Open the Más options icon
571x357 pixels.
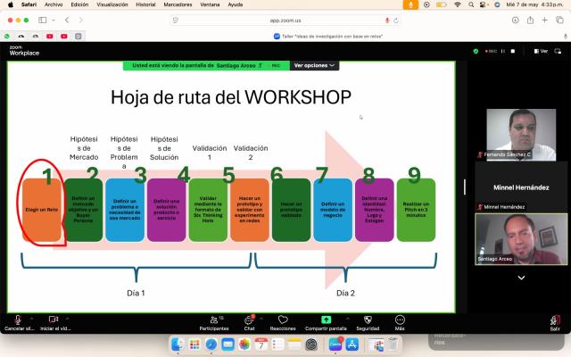[400, 320]
